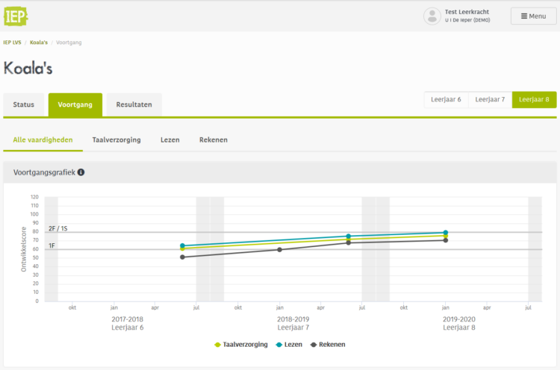Open the Rekenen skill sub-tab
This screenshot has height=370, width=560.
213,139
